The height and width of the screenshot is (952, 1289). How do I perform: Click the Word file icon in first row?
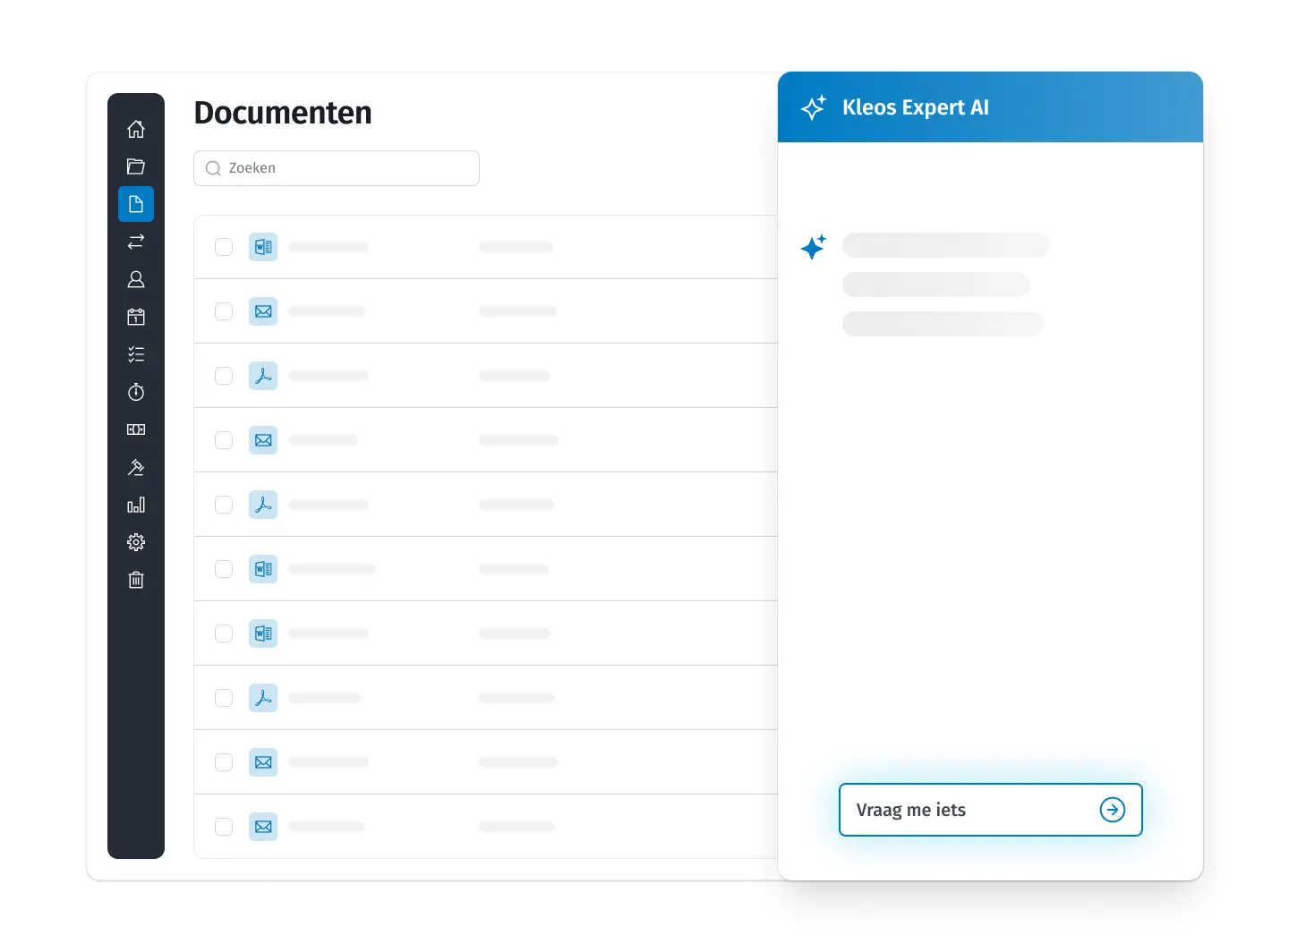(263, 247)
